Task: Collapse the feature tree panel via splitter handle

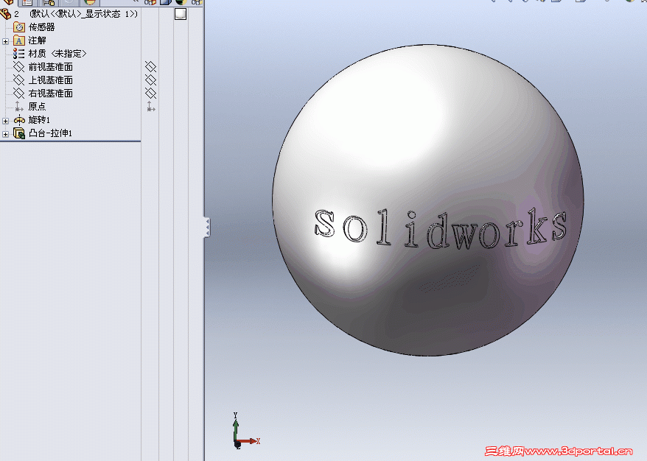Action: tap(207, 228)
